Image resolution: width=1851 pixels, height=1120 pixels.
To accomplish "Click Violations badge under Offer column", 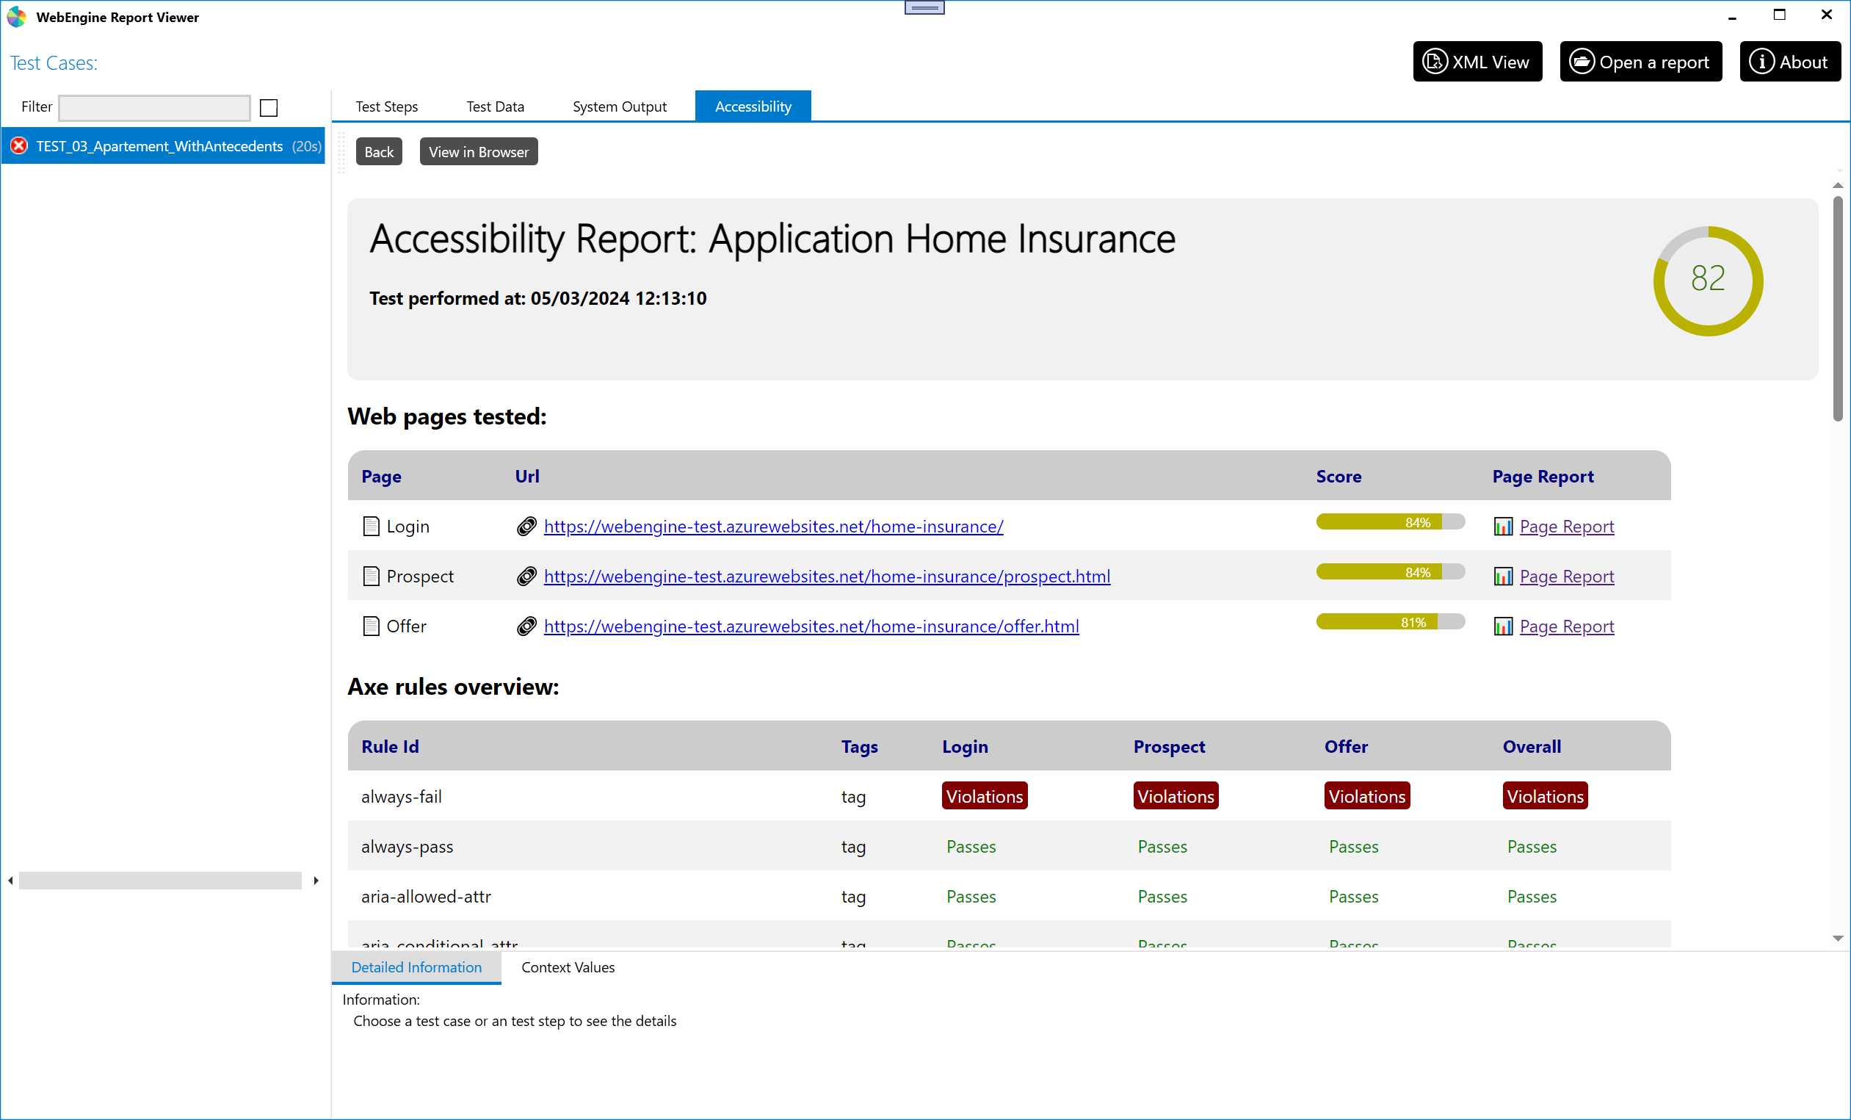I will coord(1366,795).
